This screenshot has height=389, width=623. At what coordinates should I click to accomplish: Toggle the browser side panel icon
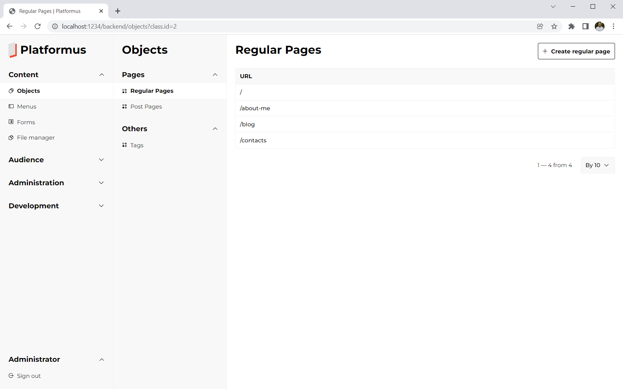586,26
